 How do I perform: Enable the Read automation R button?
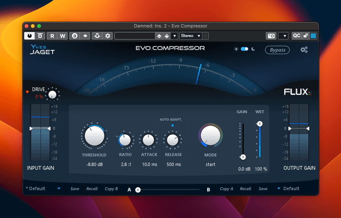(x=52, y=36)
